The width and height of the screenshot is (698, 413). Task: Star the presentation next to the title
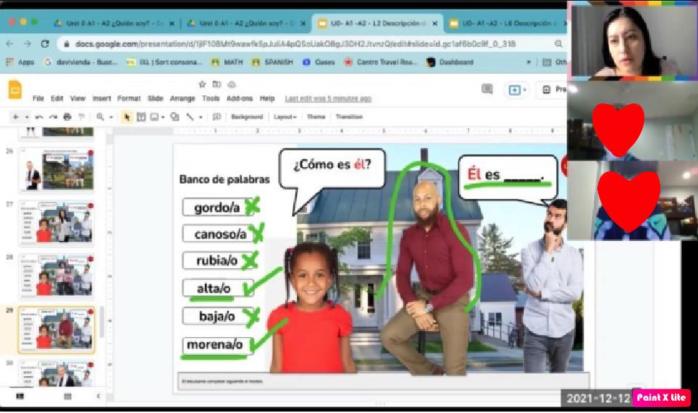coord(203,85)
